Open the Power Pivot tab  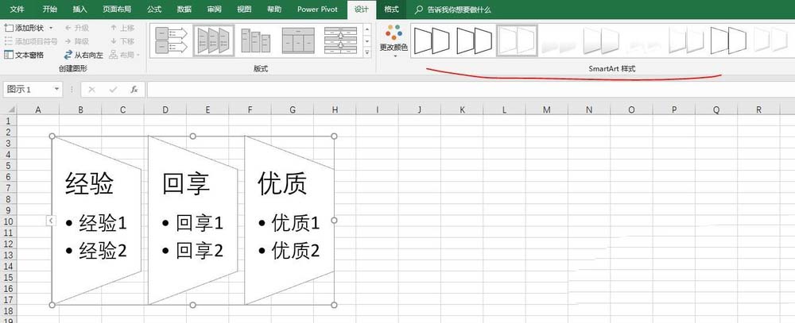pyautogui.click(x=317, y=9)
